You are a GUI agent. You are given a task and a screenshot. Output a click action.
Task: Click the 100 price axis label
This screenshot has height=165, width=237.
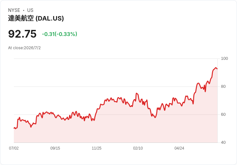pos(224,59)
